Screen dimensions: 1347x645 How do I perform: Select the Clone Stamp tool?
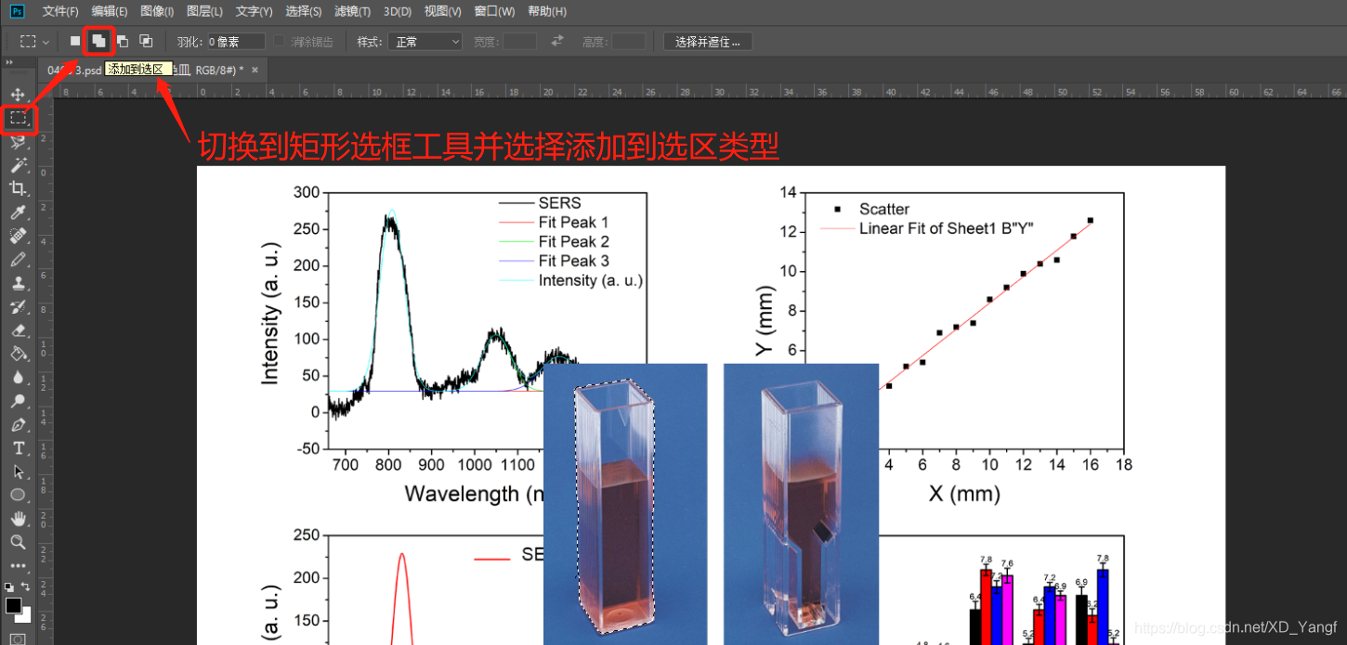coord(18,283)
